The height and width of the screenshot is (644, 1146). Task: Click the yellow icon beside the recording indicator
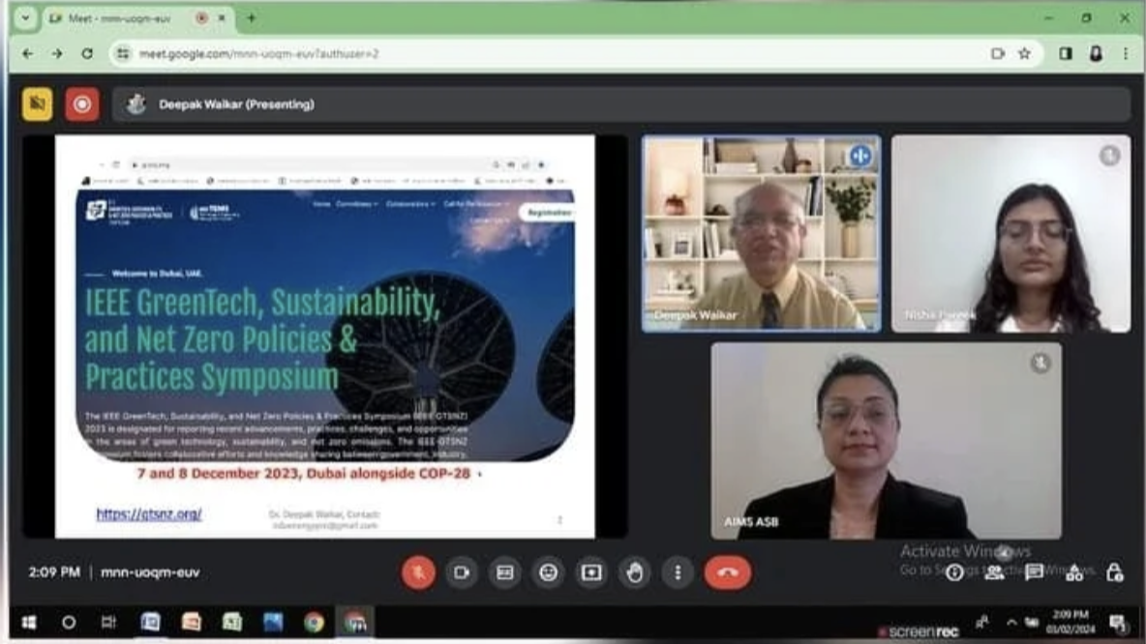pos(38,104)
